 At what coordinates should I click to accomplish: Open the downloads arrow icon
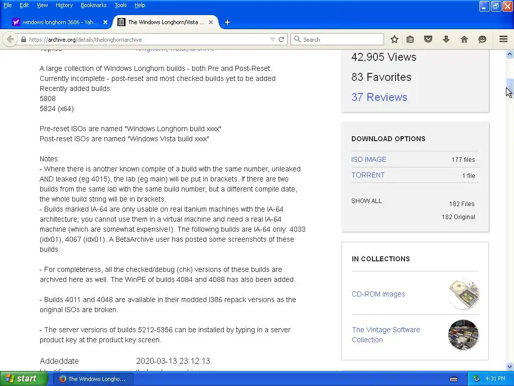pos(446,39)
